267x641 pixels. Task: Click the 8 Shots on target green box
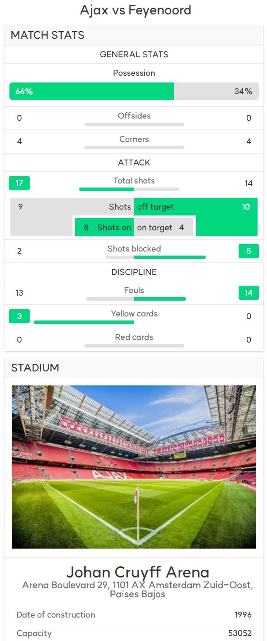point(104,227)
